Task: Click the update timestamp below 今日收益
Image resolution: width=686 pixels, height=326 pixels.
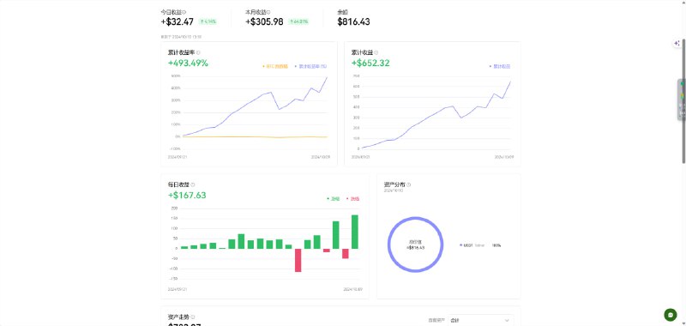Action: (x=181, y=37)
